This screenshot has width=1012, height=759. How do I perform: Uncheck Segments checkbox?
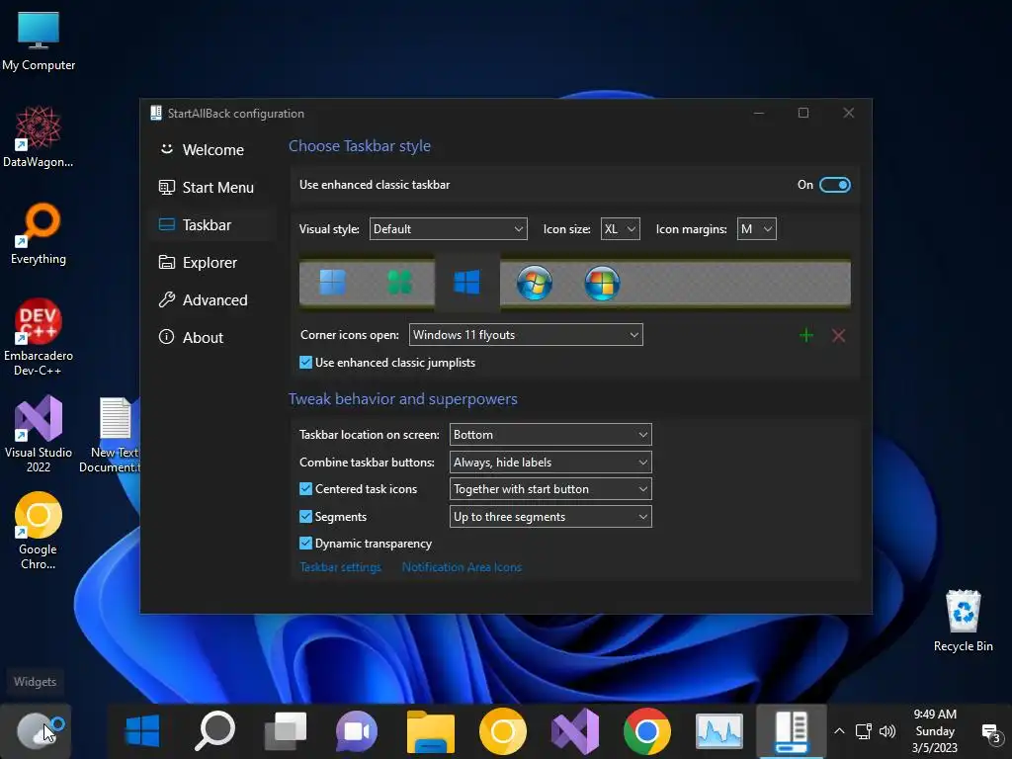(x=306, y=516)
